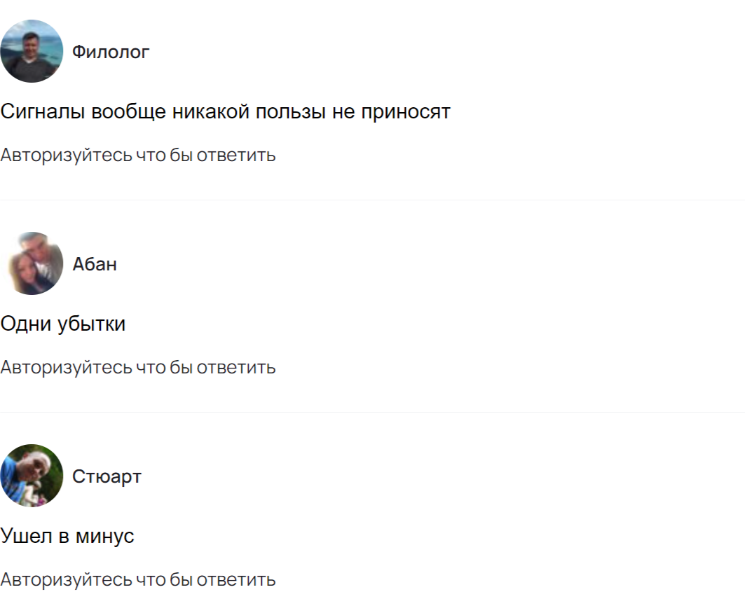Open Абан's profile picture
This screenshot has width=745, height=613.
pyautogui.click(x=32, y=263)
